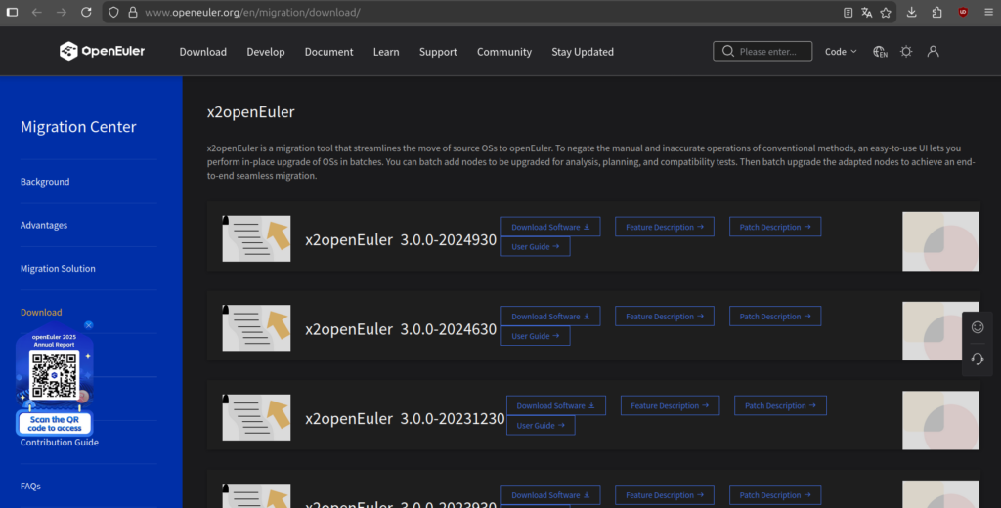The width and height of the screenshot is (1001, 508).
Task: Click the uBlock Origin extension icon
Action: pos(963,13)
